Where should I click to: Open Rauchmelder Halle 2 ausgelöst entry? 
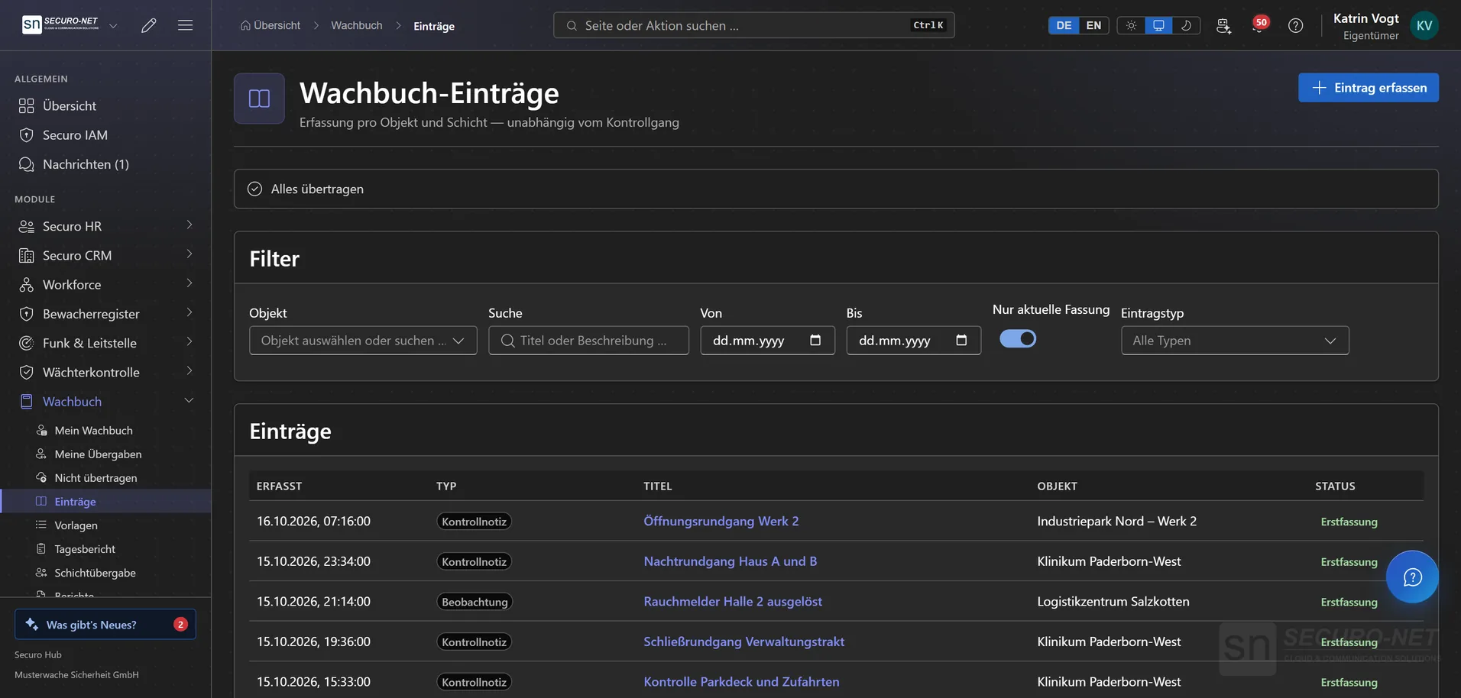point(733,601)
